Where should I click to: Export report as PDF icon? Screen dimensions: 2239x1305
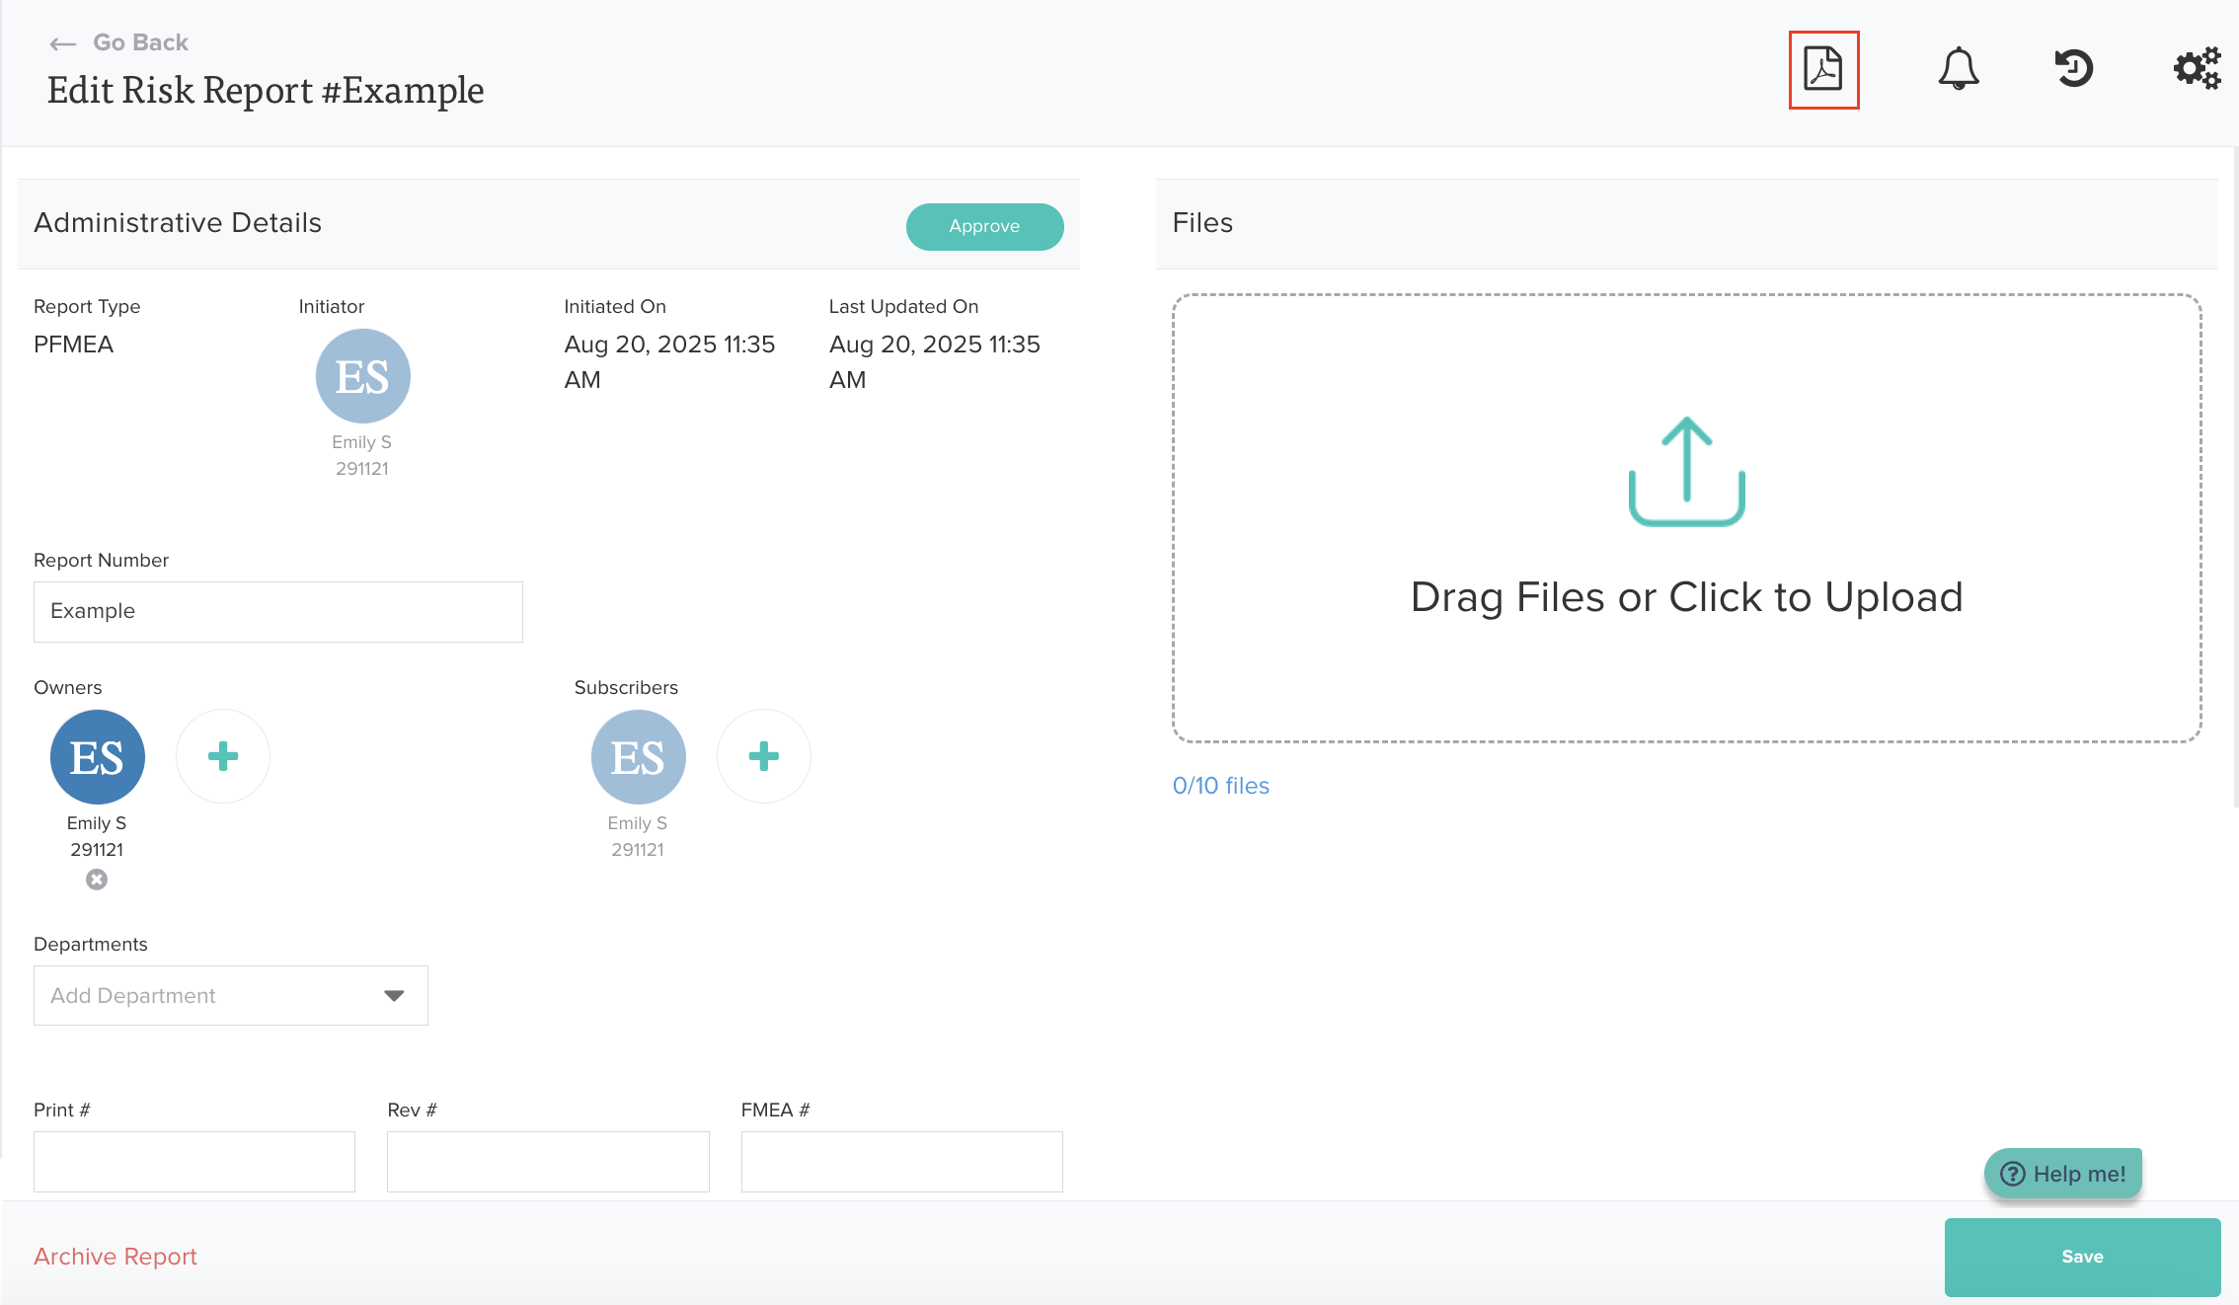[x=1822, y=69]
